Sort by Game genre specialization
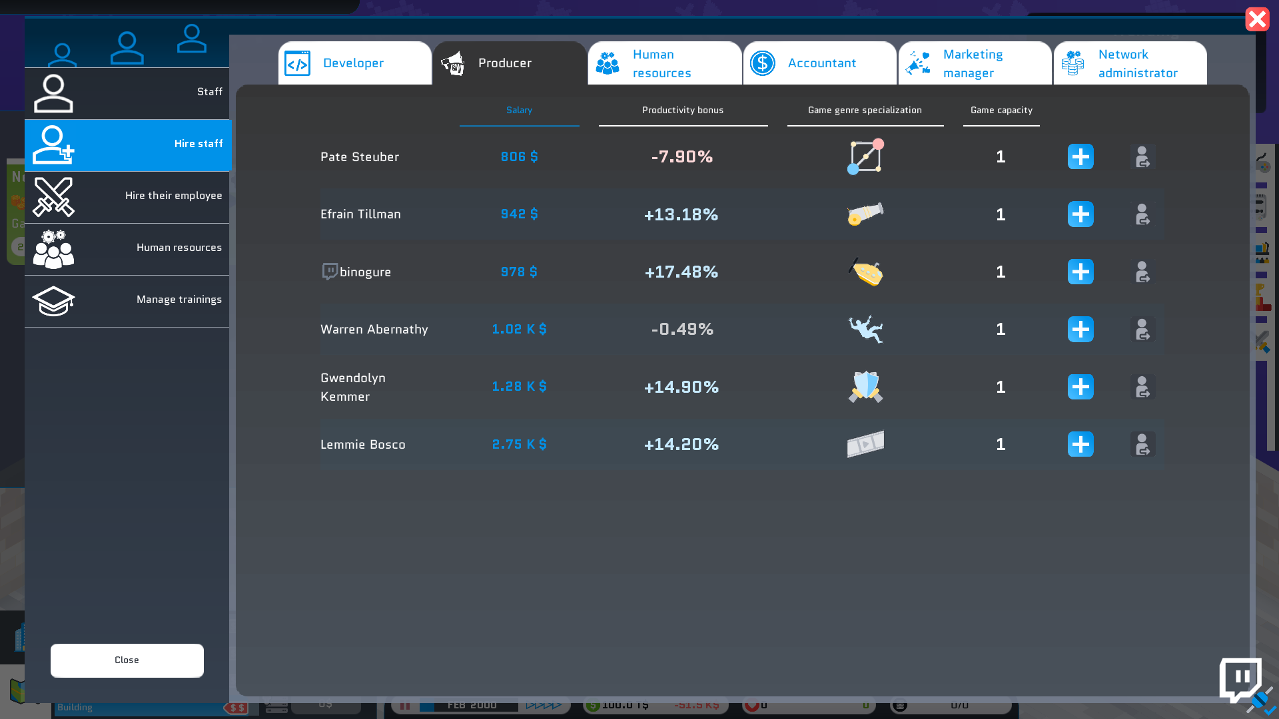The width and height of the screenshot is (1279, 719). tap(865, 111)
